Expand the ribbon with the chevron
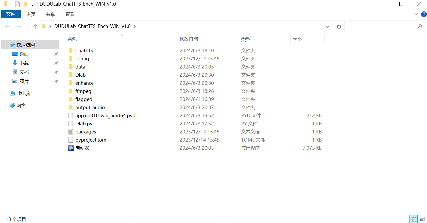This screenshot has height=223, width=427. pyautogui.click(x=416, y=14)
